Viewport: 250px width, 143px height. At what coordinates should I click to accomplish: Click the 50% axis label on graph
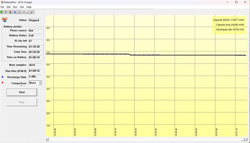(48, 77)
